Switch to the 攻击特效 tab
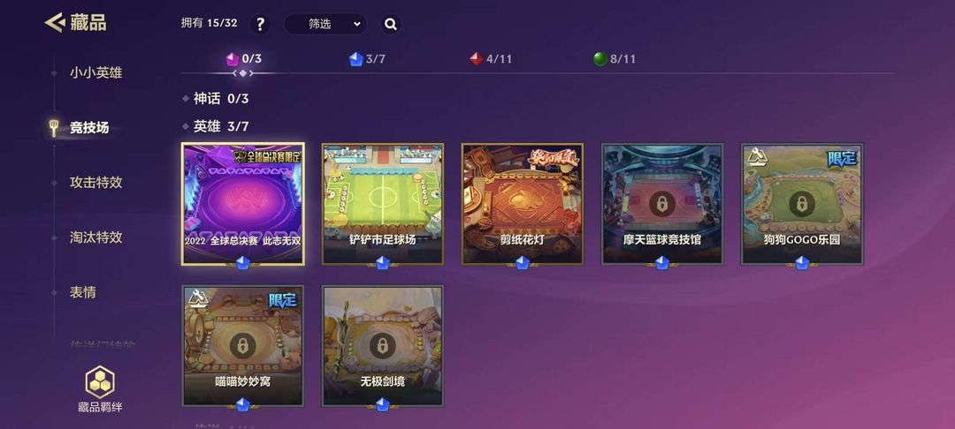This screenshot has width=955, height=429. [x=95, y=183]
